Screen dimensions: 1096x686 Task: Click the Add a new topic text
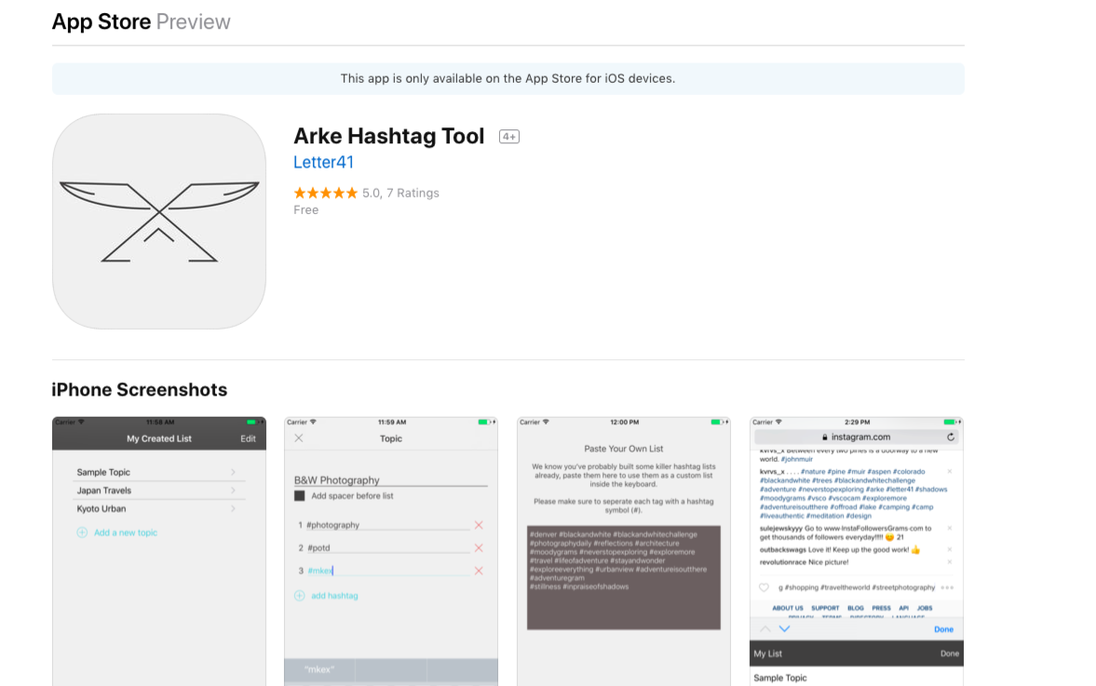click(126, 532)
